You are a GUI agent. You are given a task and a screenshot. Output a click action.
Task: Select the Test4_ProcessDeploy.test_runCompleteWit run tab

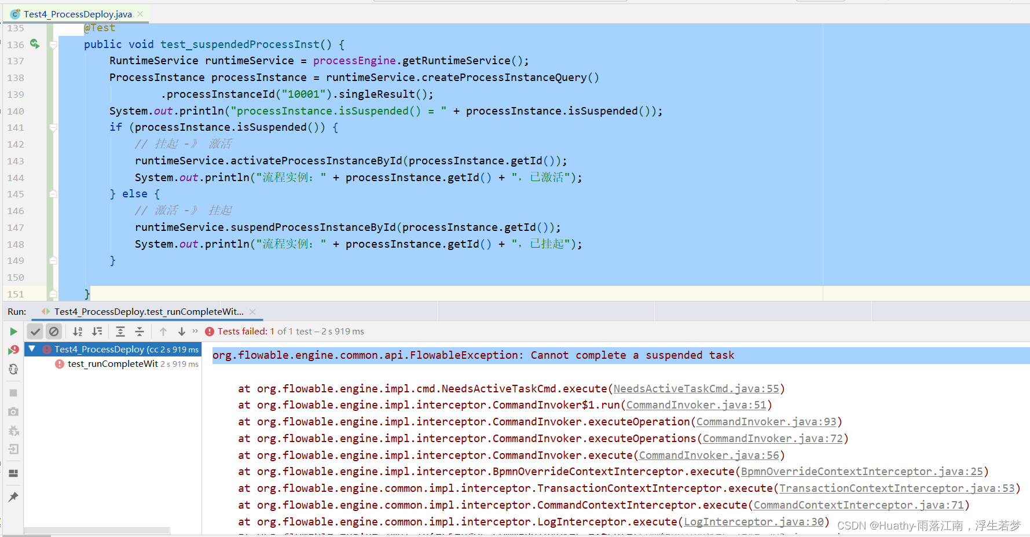[148, 312]
